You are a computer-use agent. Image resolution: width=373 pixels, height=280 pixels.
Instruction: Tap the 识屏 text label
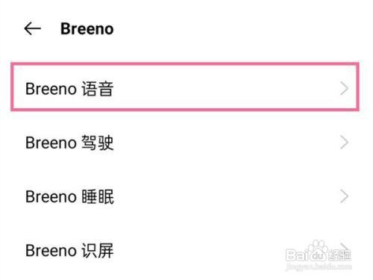98,250
